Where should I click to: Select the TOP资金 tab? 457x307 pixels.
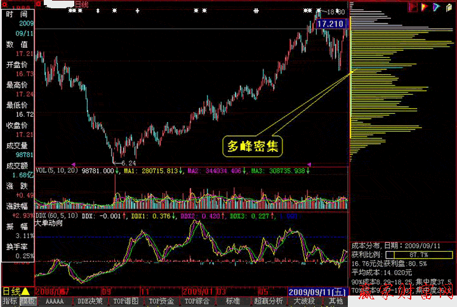point(161,301)
